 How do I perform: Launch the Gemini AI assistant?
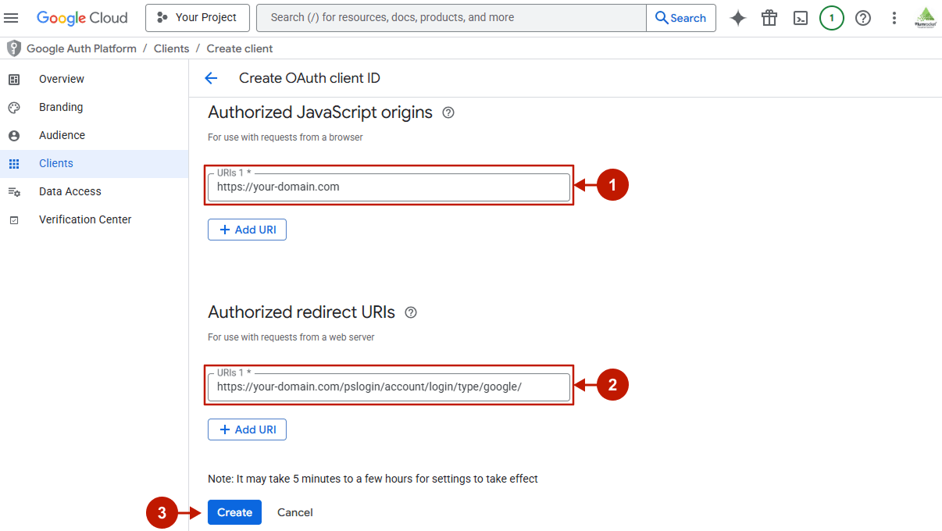pyautogui.click(x=737, y=17)
